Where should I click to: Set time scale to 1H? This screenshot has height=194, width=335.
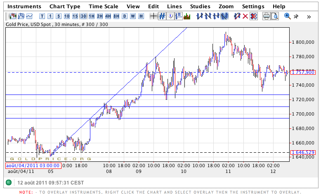(x=92, y=16)
